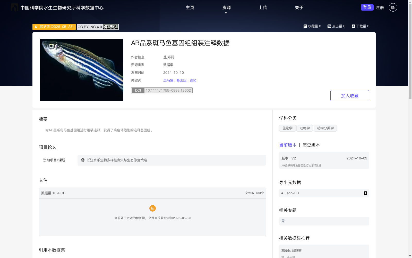This screenshot has width=412, height=258.
Task: Click the 保护期 (2026-05-23) badge
Action: [x=54, y=27]
